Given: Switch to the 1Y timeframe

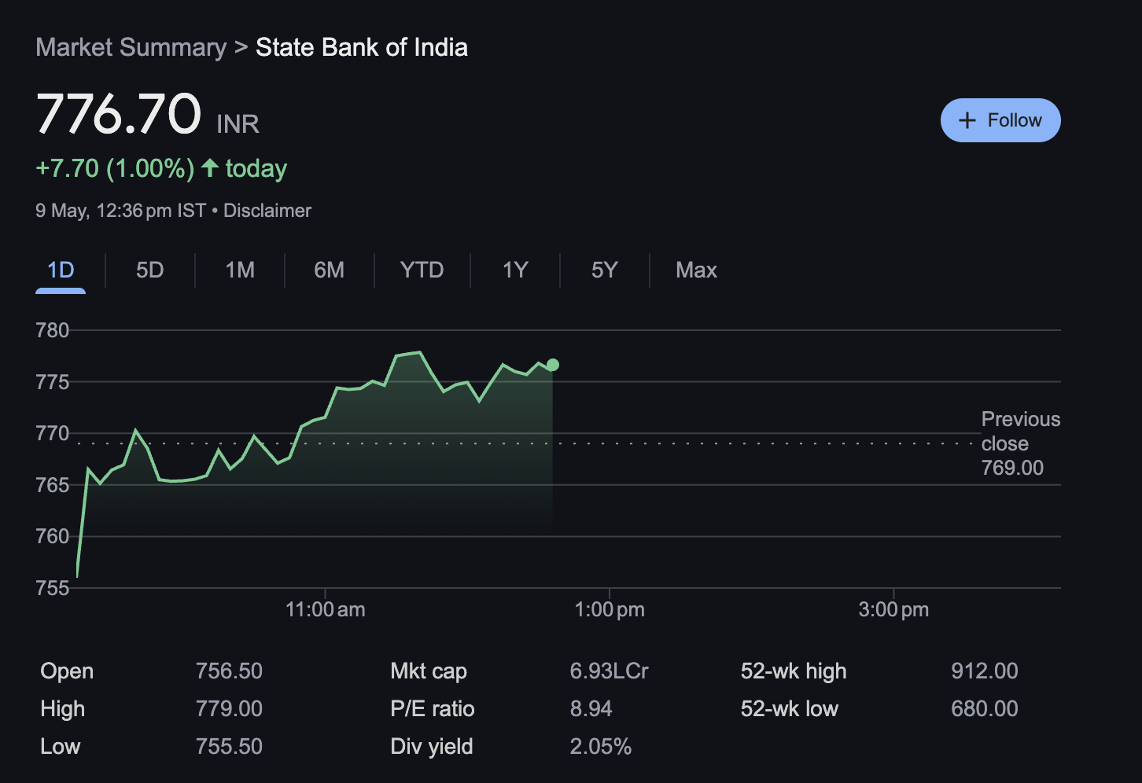Looking at the screenshot, I should point(514,270).
